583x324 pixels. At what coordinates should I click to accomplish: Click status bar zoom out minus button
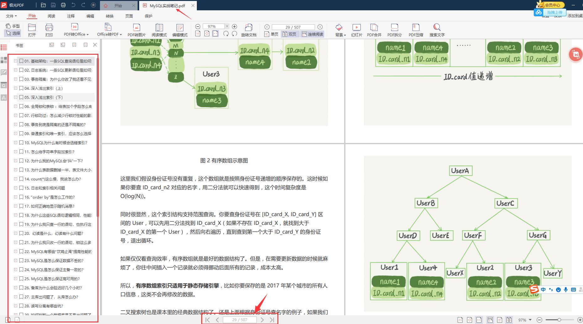point(539,320)
